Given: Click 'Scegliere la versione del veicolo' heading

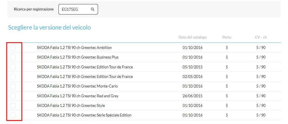Looking at the screenshot, I should 49,28.
